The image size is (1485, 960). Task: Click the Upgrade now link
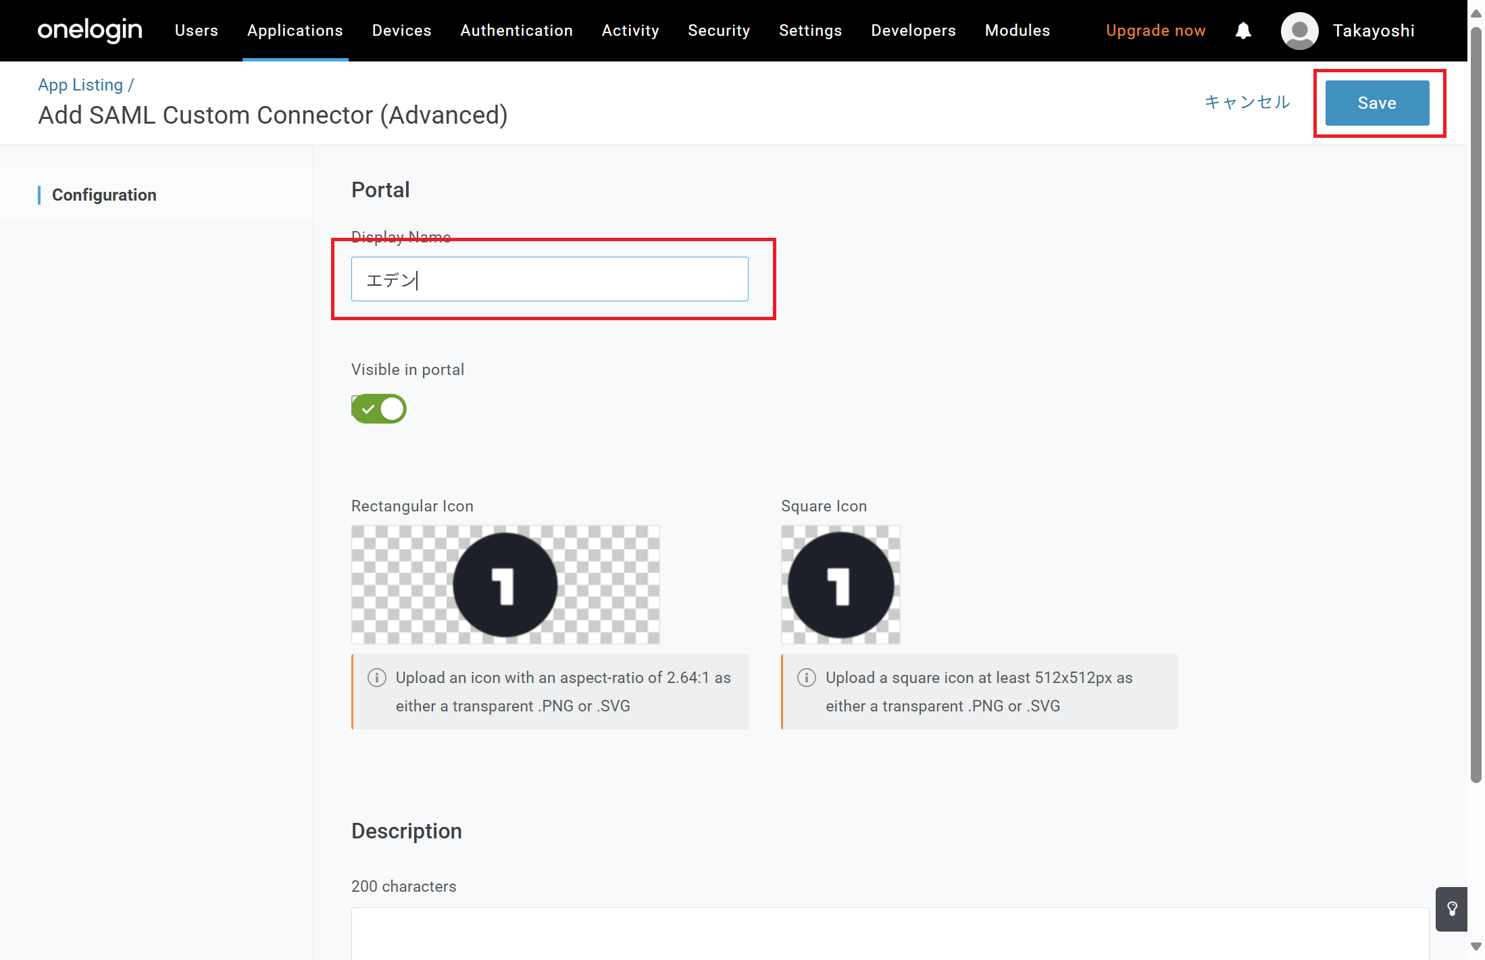[x=1155, y=30]
